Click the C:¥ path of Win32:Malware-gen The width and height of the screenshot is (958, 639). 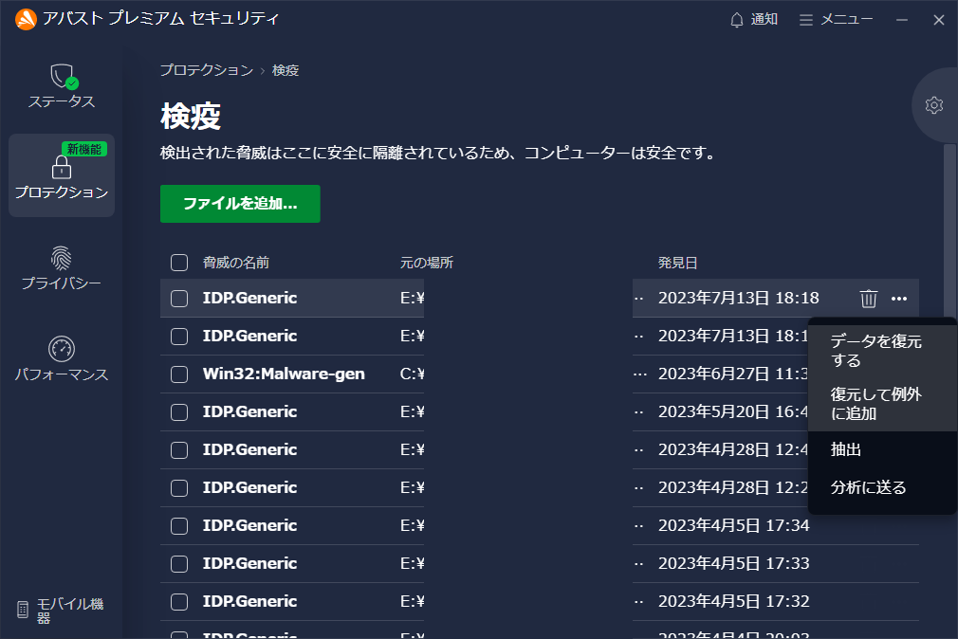coord(413,374)
